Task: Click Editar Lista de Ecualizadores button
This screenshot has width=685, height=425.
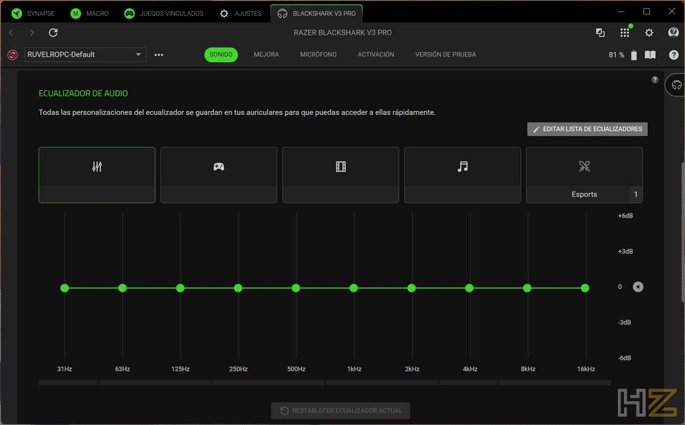Action: 587,129
